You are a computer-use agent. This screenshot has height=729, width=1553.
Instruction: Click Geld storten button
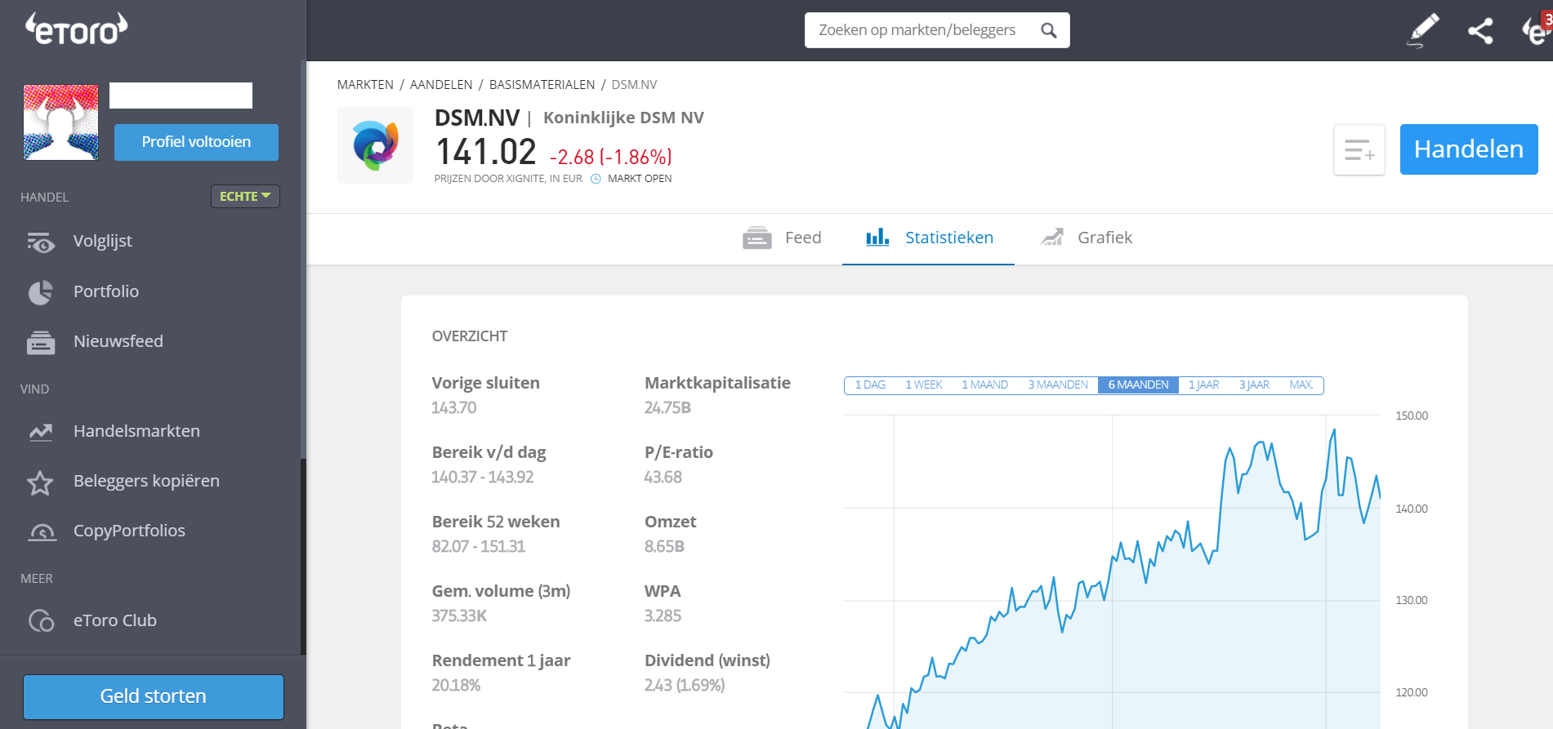(x=154, y=696)
